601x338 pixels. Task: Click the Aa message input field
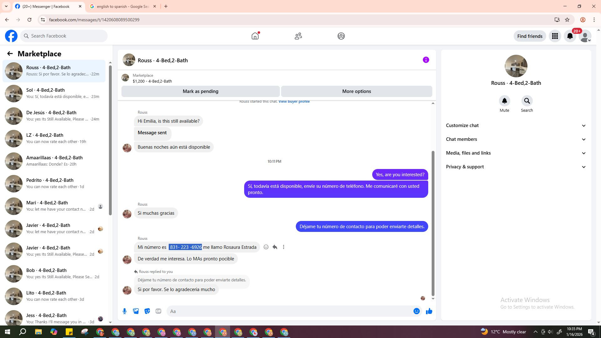point(288,311)
